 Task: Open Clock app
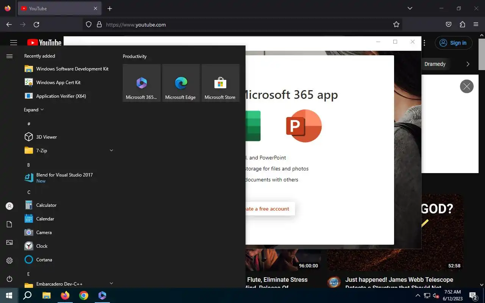pyautogui.click(x=68, y=246)
